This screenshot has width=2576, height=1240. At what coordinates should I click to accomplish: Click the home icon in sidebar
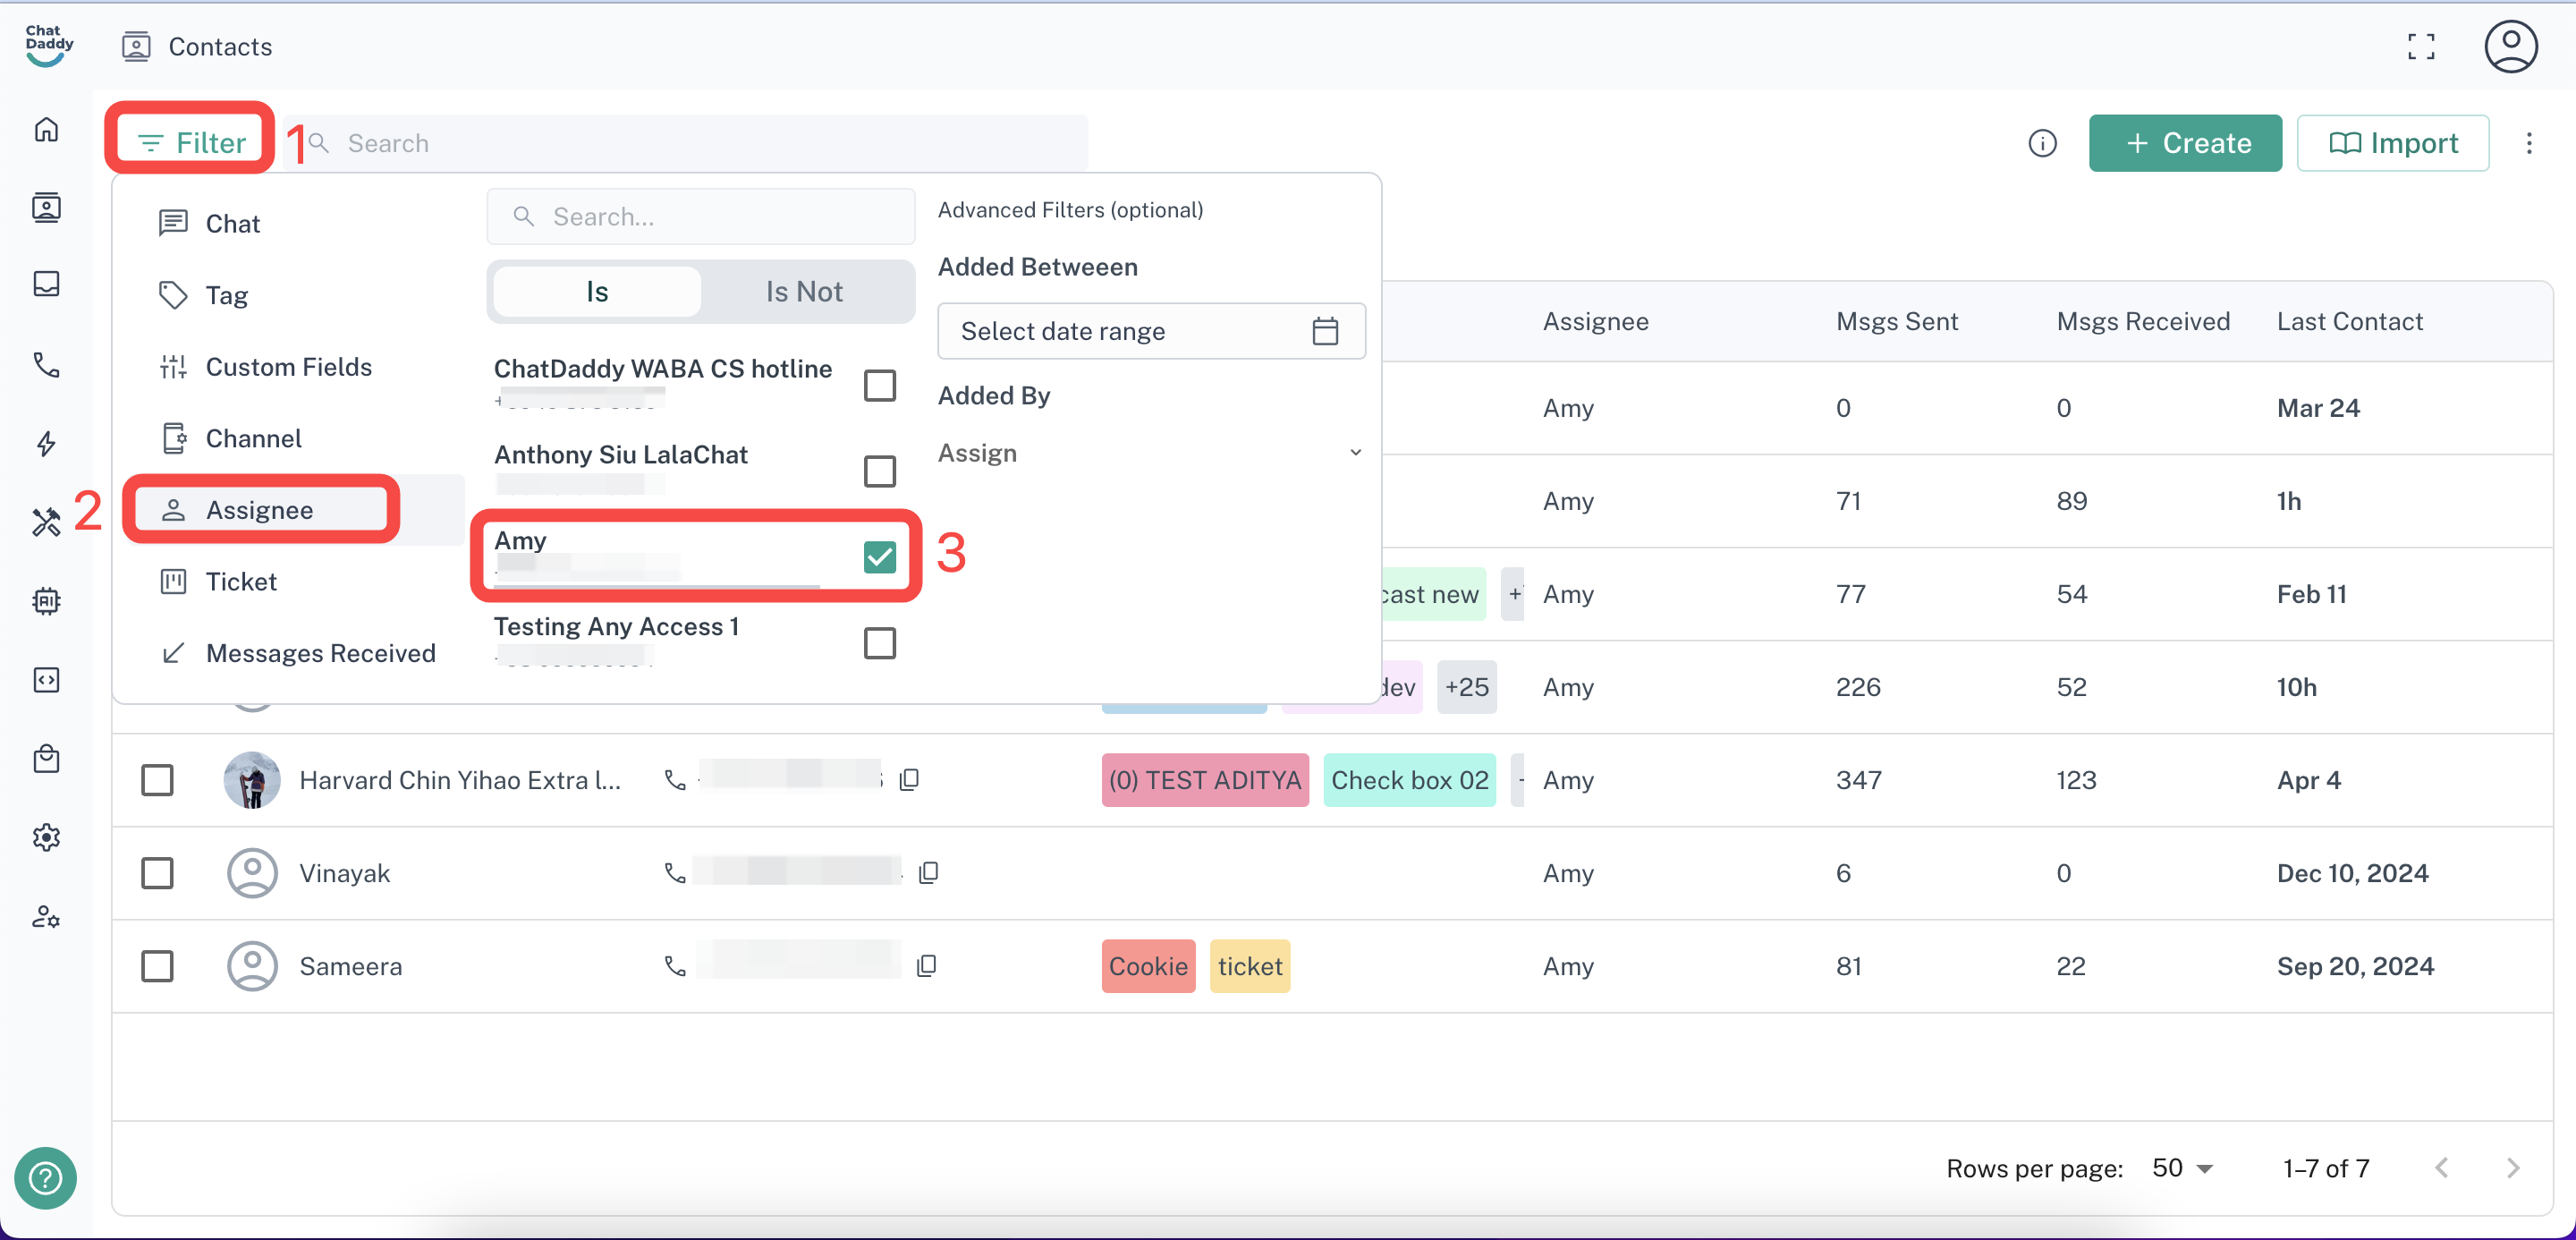tap(46, 130)
